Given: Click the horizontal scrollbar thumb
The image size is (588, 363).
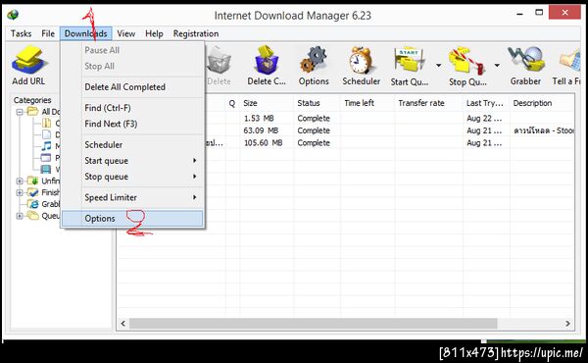Looking at the screenshot, I should click(x=314, y=323).
